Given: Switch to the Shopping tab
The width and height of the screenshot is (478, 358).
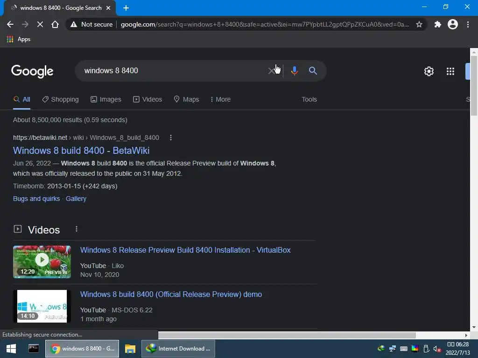Looking at the screenshot, I should pyautogui.click(x=60, y=100).
